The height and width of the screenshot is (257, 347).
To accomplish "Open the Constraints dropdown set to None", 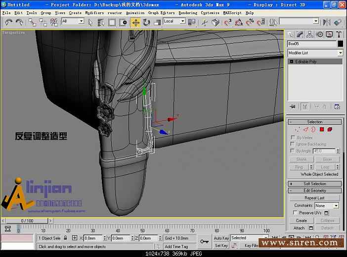I will 327,206.
